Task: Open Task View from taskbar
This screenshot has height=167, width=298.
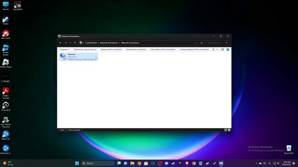Action: (x=119, y=163)
